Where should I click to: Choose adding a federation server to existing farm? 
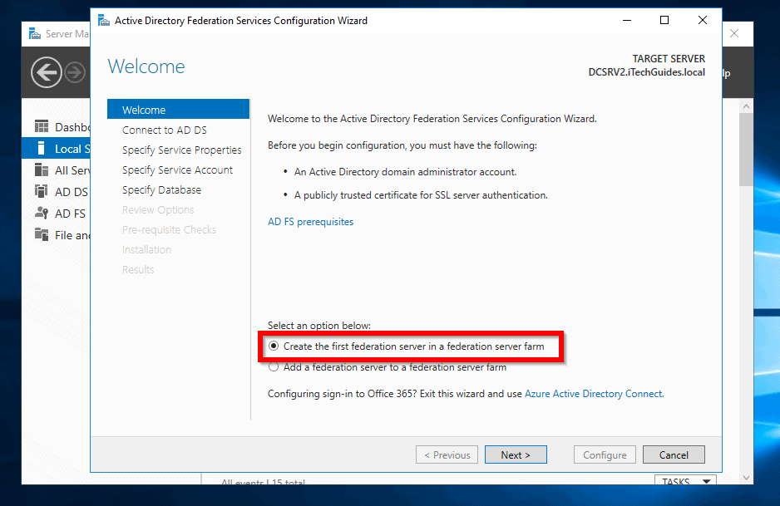point(274,366)
